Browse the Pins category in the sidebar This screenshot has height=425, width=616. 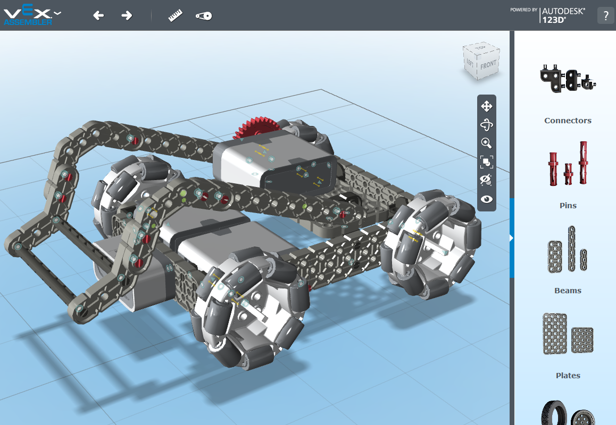click(x=568, y=165)
